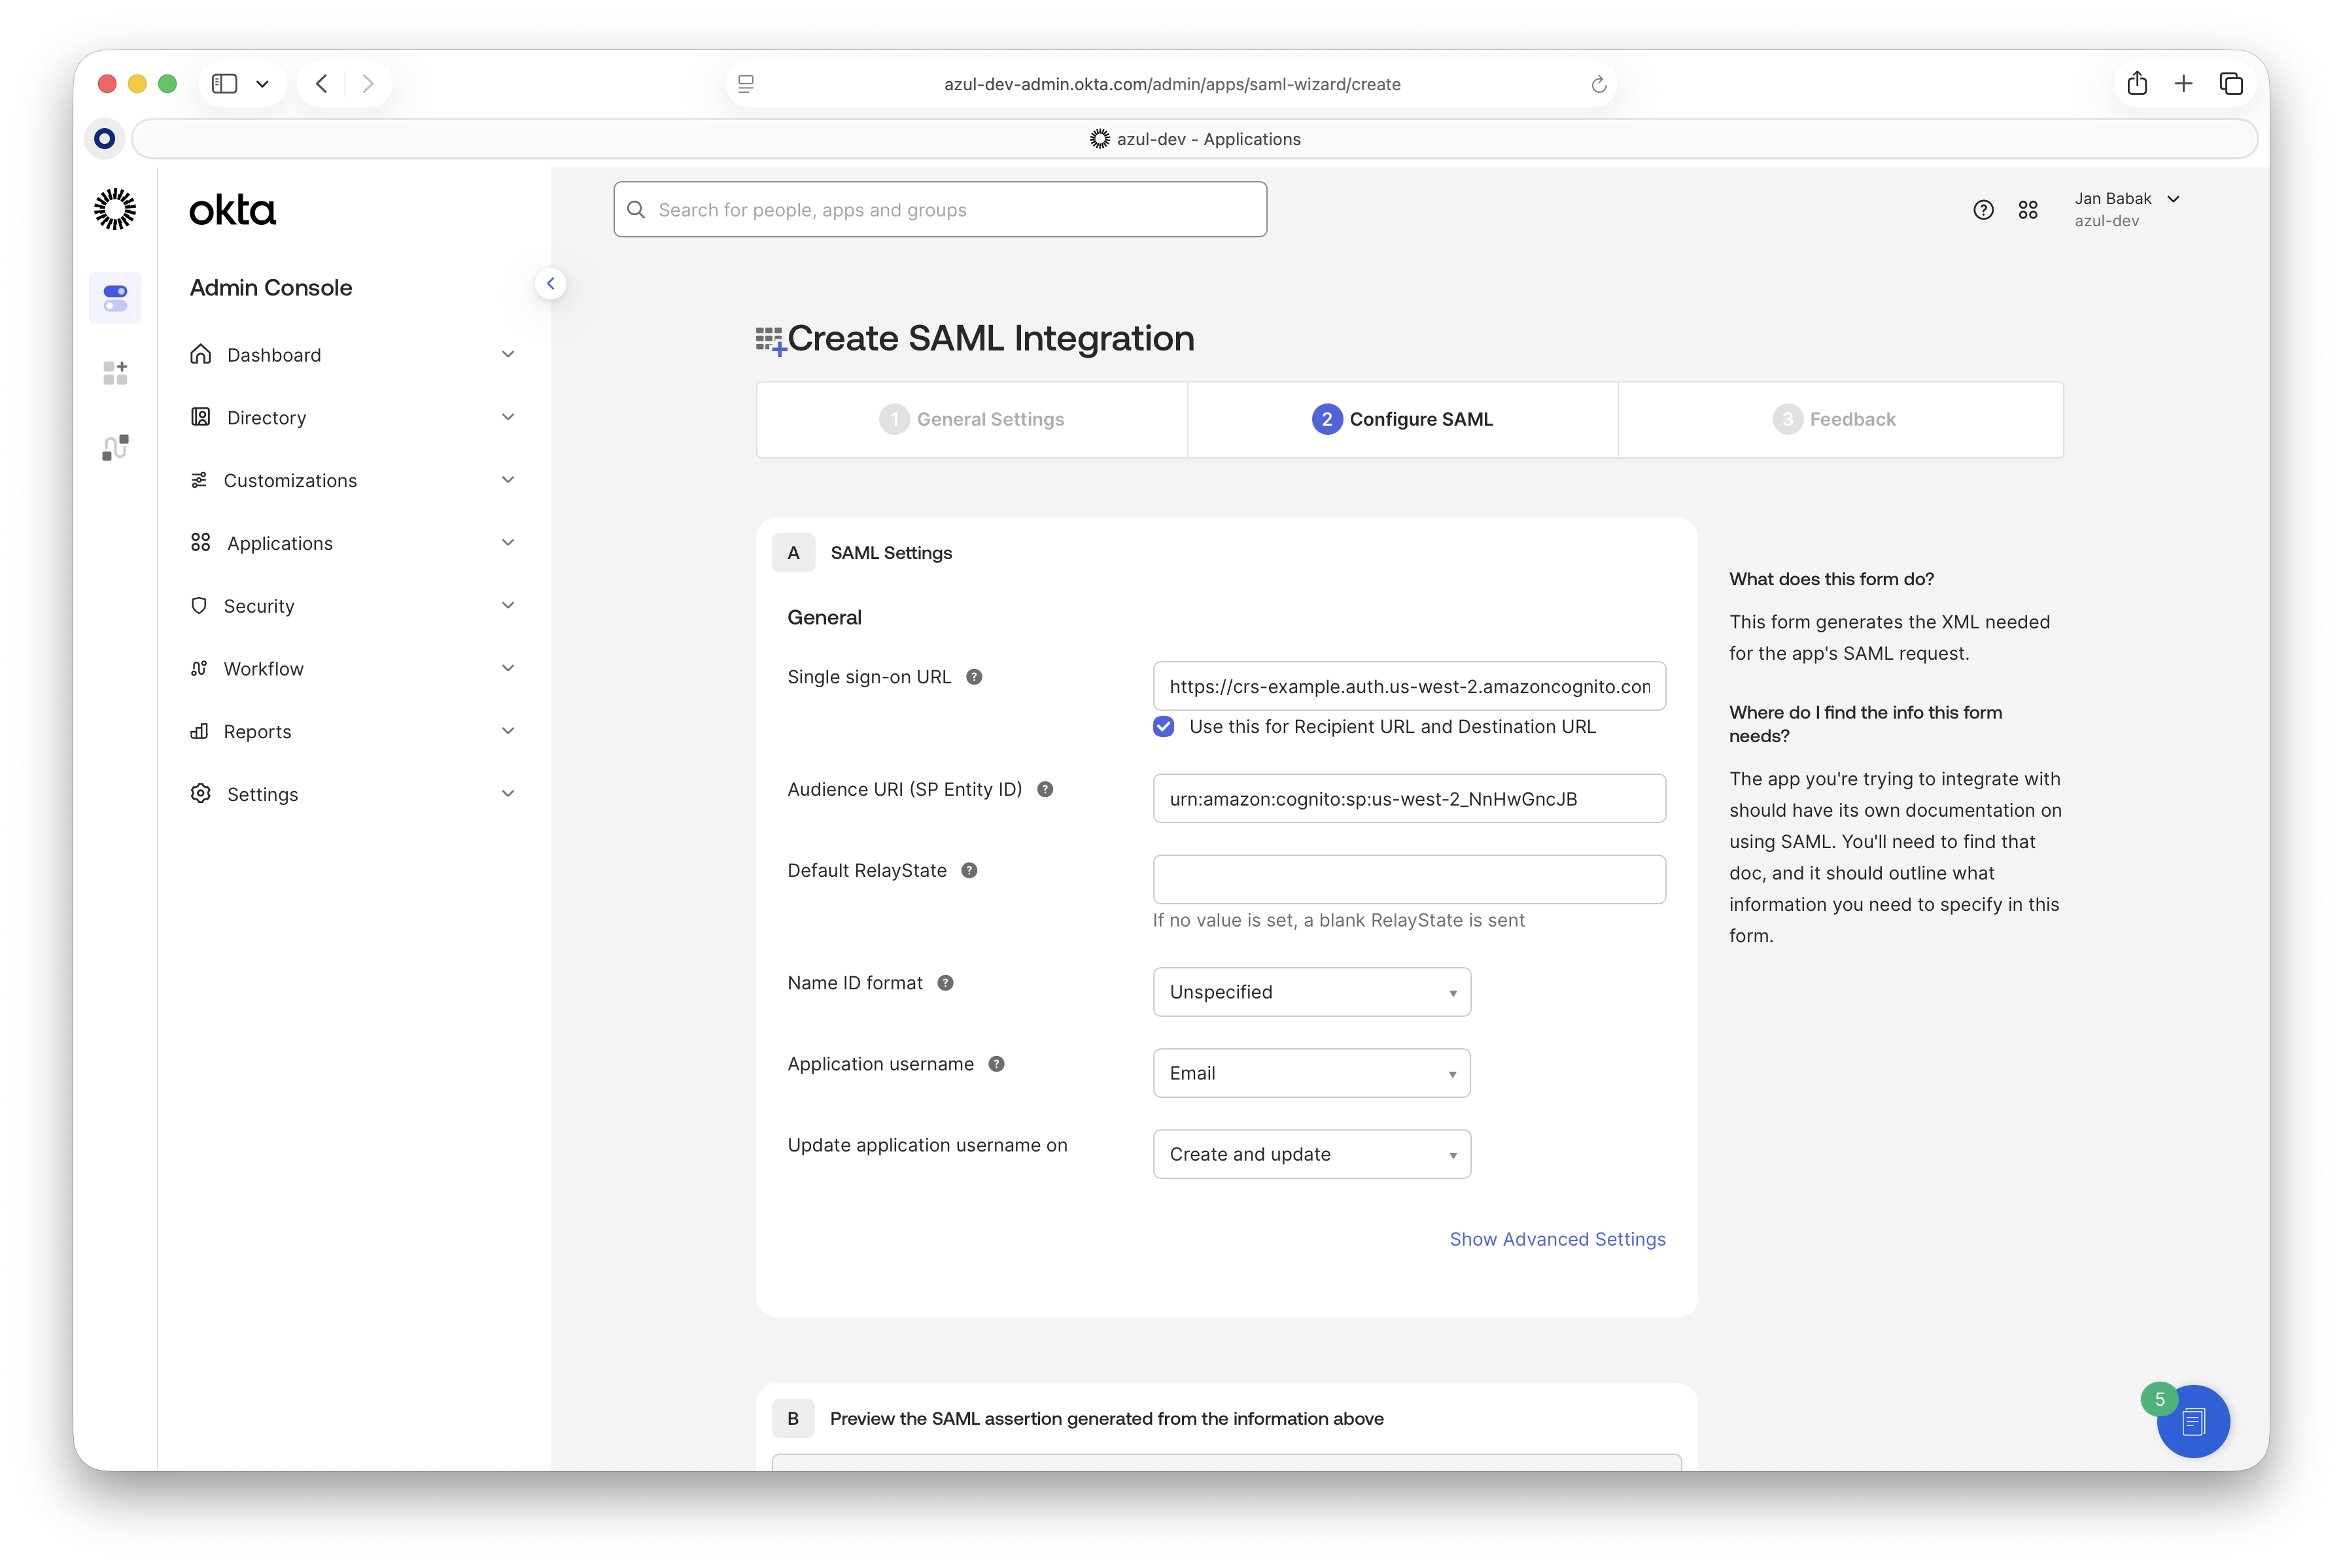Collapse the Admin Console sidebar arrow

click(x=550, y=284)
